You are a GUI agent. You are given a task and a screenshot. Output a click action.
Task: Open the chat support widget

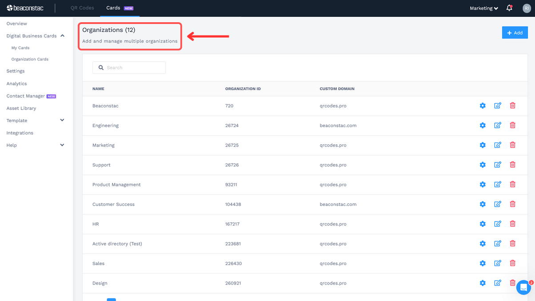[523, 287]
